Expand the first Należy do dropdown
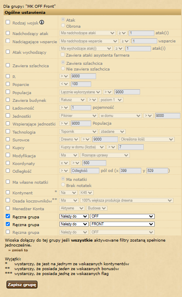Image resolution: width=182 pixels, height=297 pixels. pos(74,216)
